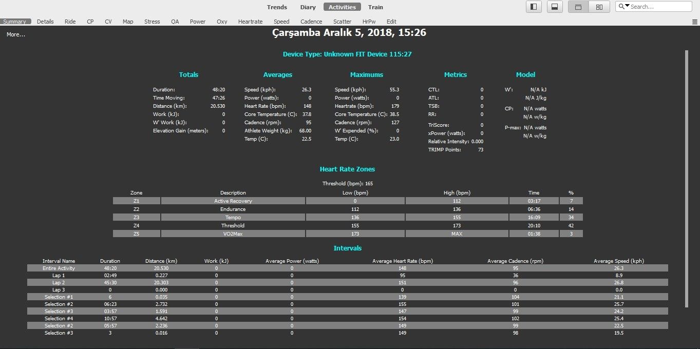
Task: Click the vertical scrollbar on the right
Action: (687, 180)
